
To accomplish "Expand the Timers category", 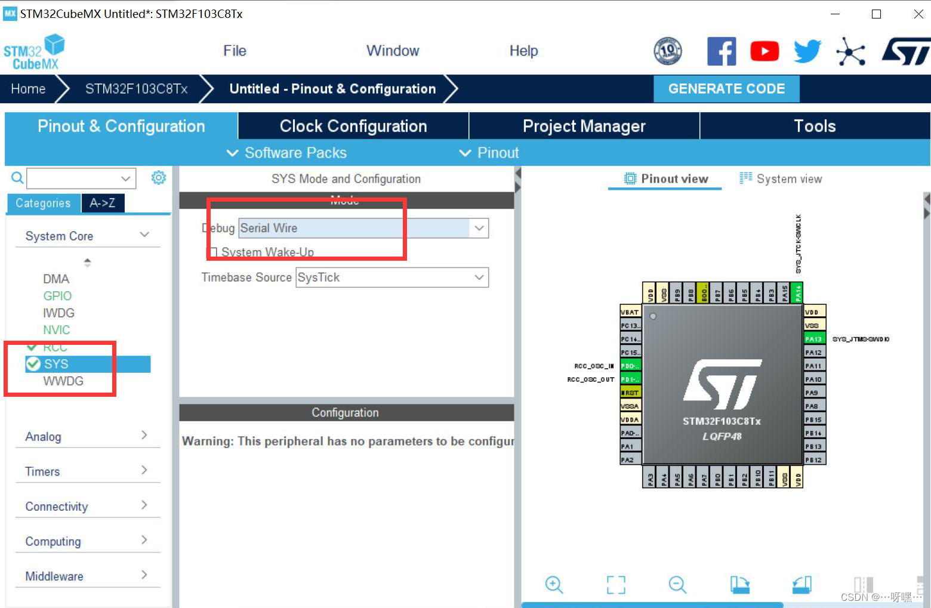I will [87, 471].
